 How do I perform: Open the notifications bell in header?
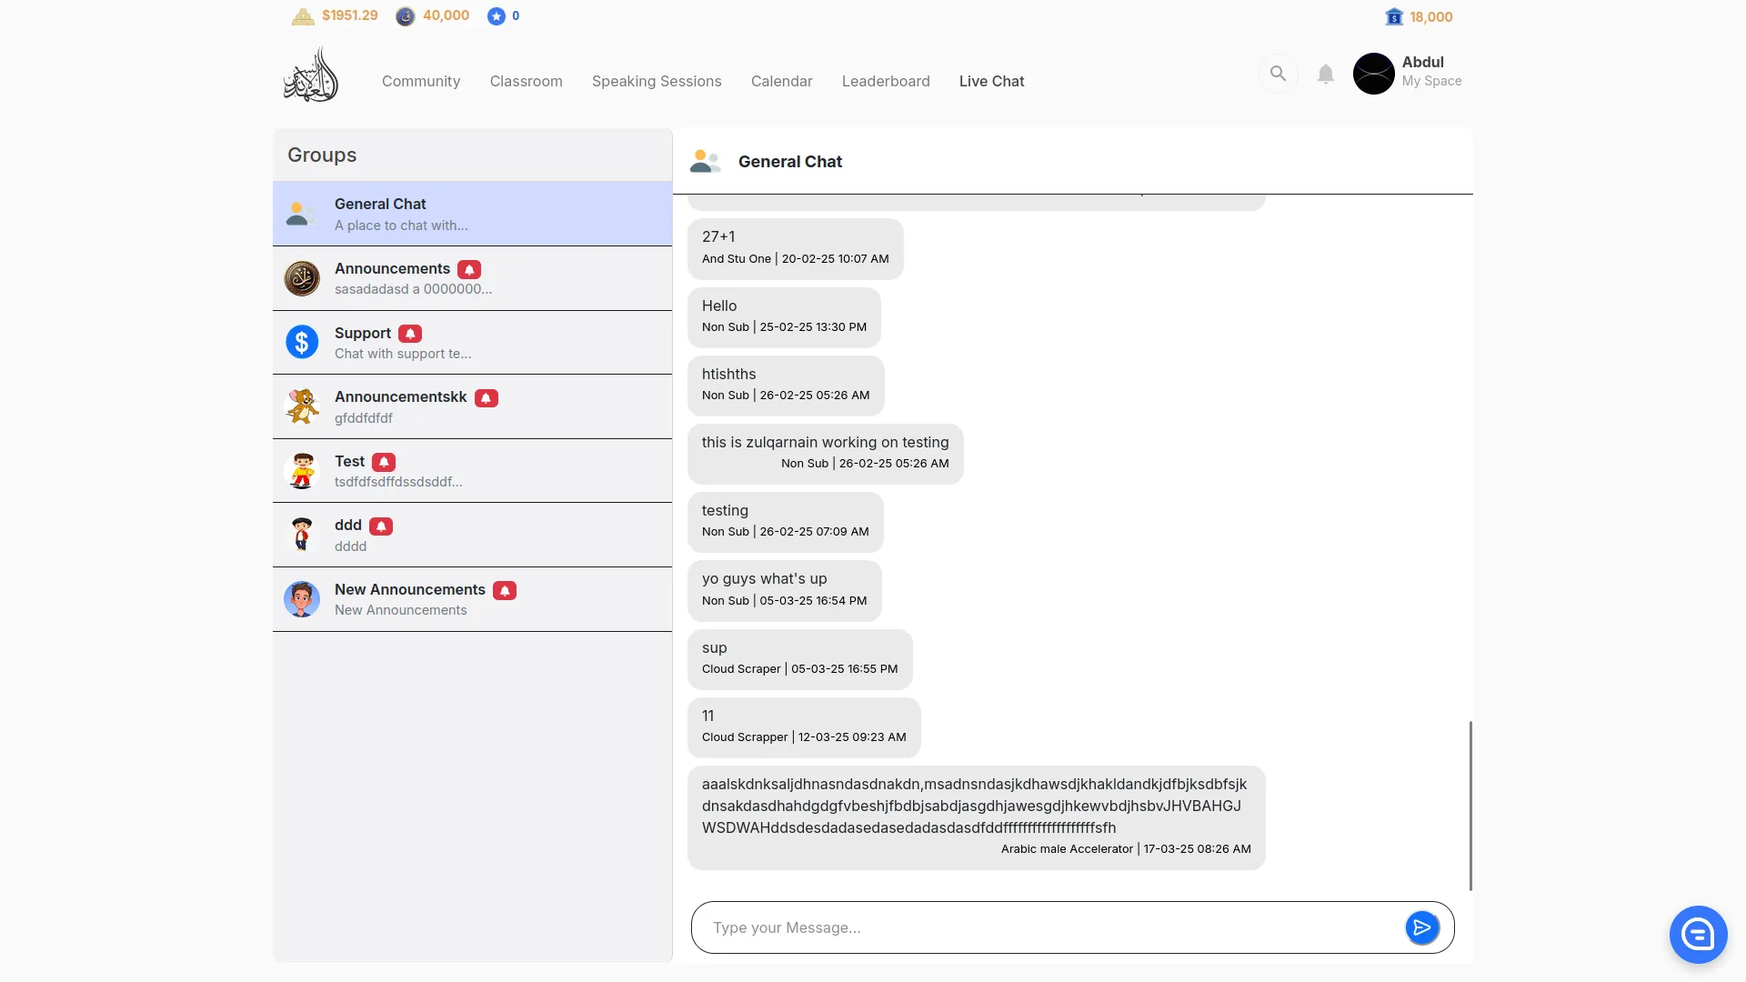1326,75
